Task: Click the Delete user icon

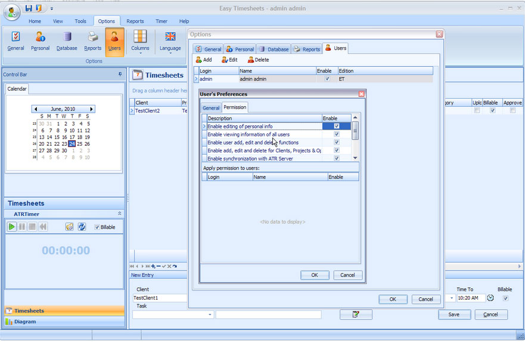Action: click(251, 60)
